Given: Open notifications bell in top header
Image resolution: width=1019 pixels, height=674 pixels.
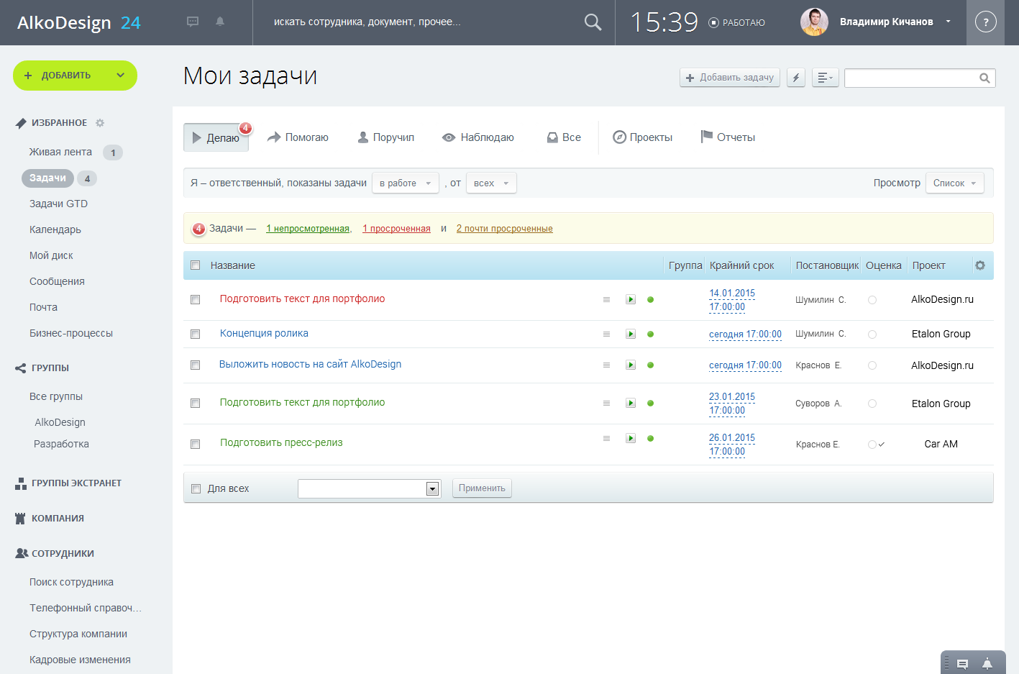Looking at the screenshot, I should [220, 22].
